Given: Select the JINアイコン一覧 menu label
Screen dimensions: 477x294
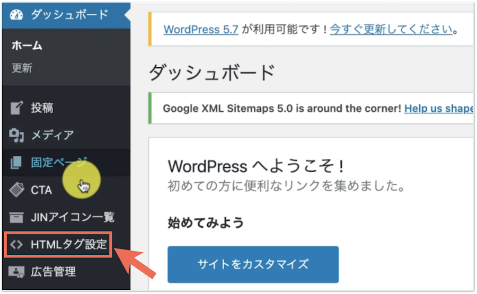Looking at the screenshot, I should [x=73, y=217].
